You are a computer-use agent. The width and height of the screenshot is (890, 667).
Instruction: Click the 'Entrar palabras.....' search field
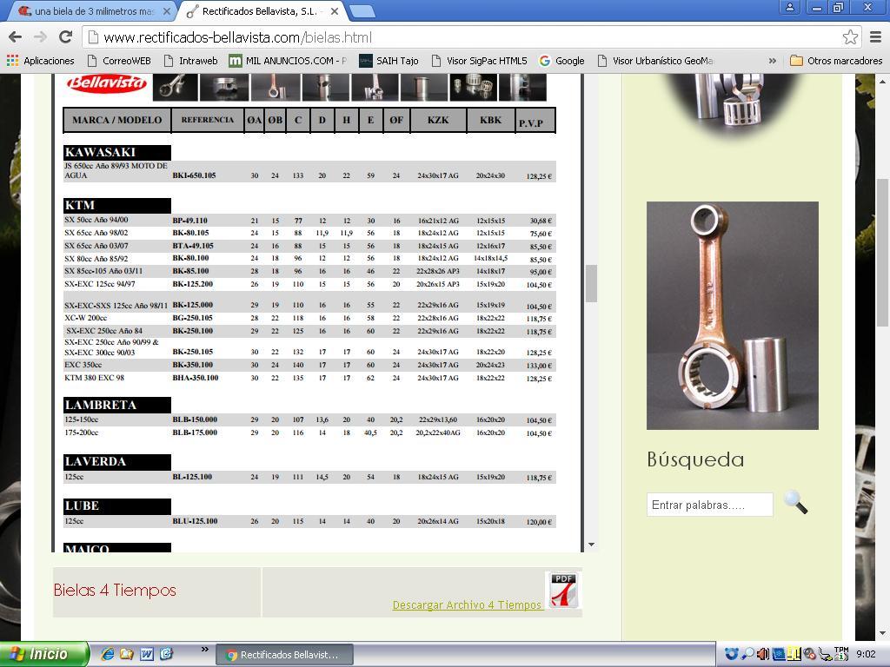coord(709,505)
